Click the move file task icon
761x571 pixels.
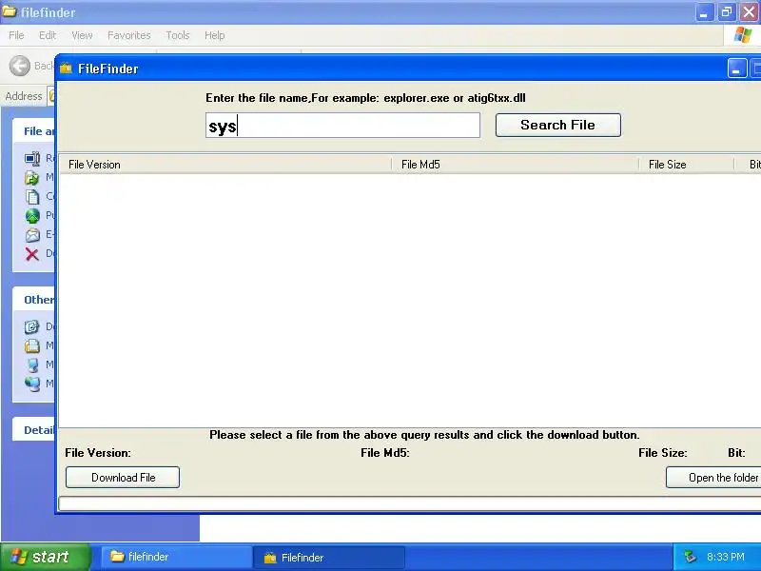click(x=32, y=177)
